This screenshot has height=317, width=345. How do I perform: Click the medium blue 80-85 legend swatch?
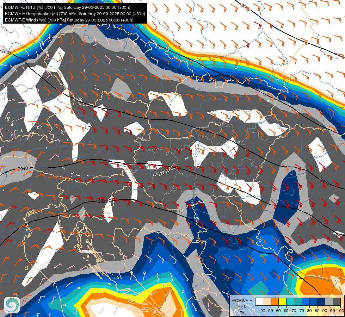(x=313, y=302)
